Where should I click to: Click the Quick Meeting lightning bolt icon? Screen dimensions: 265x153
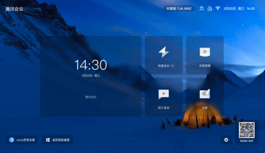point(164,52)
